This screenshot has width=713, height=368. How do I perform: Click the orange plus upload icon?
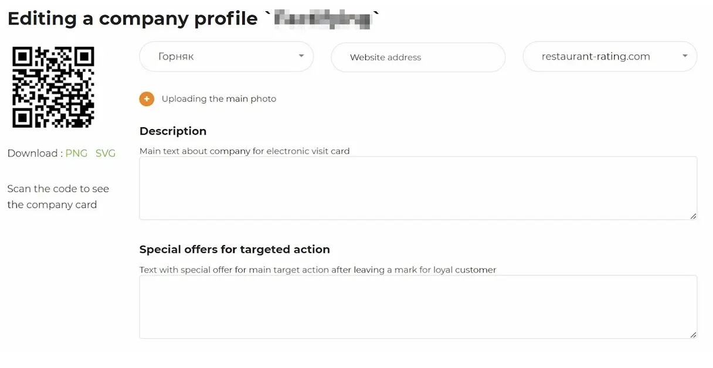[147, 99]
